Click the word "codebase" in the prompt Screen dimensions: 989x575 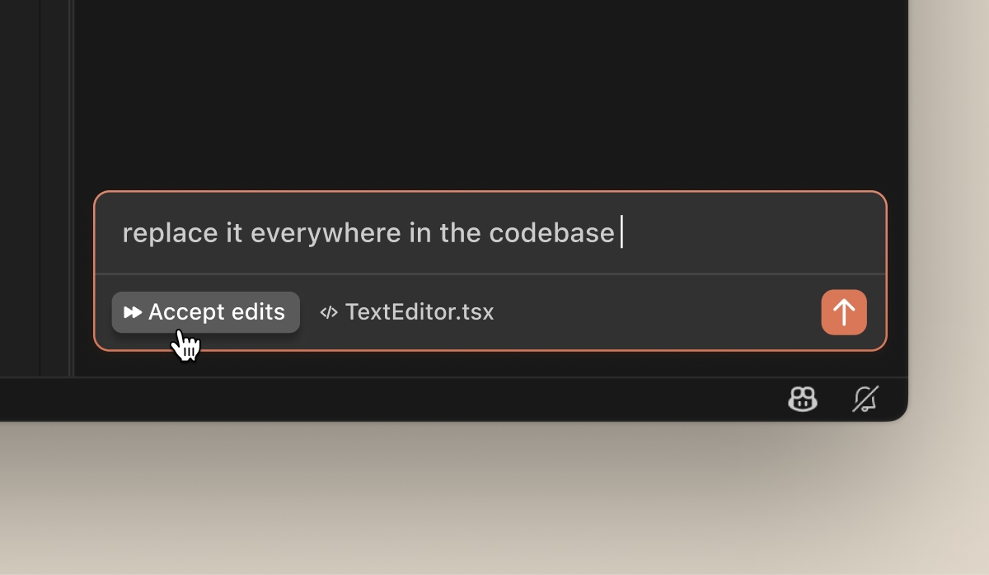tap(551, 233)
